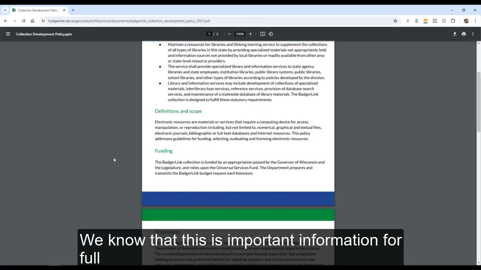Click the 100% zoom level field
The width and height of the screenshot is (481, 270).
tap(240, 34)
